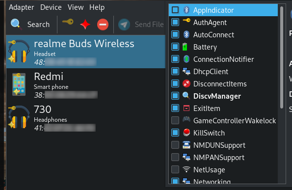Click the NetUsage wifi icon
292x190 pixels.
tap(186, 169)
